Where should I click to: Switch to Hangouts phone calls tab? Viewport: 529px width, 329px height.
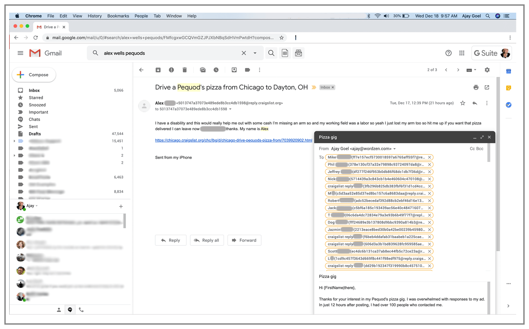pyautogui.click(x=81, y=309)
